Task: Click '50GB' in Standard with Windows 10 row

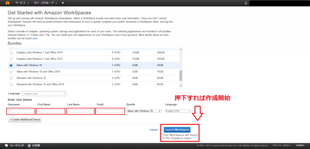Action: pos(160,78)
